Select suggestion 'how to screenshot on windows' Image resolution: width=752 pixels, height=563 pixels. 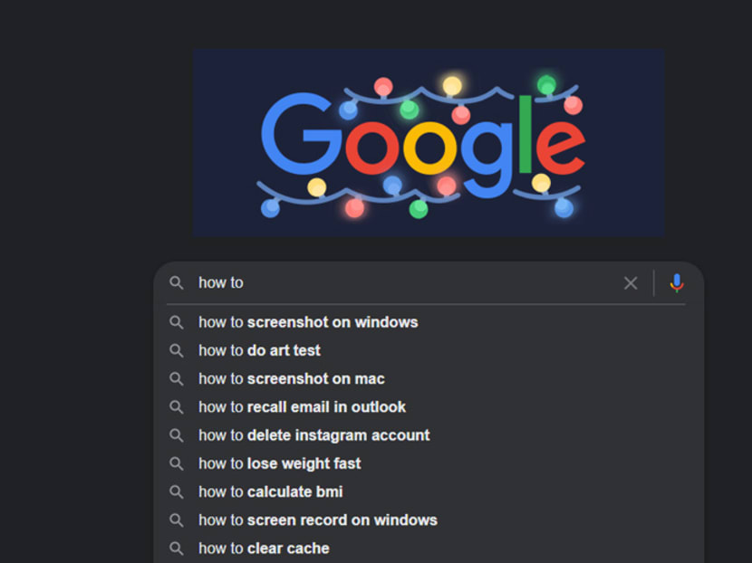coord(308,322)
